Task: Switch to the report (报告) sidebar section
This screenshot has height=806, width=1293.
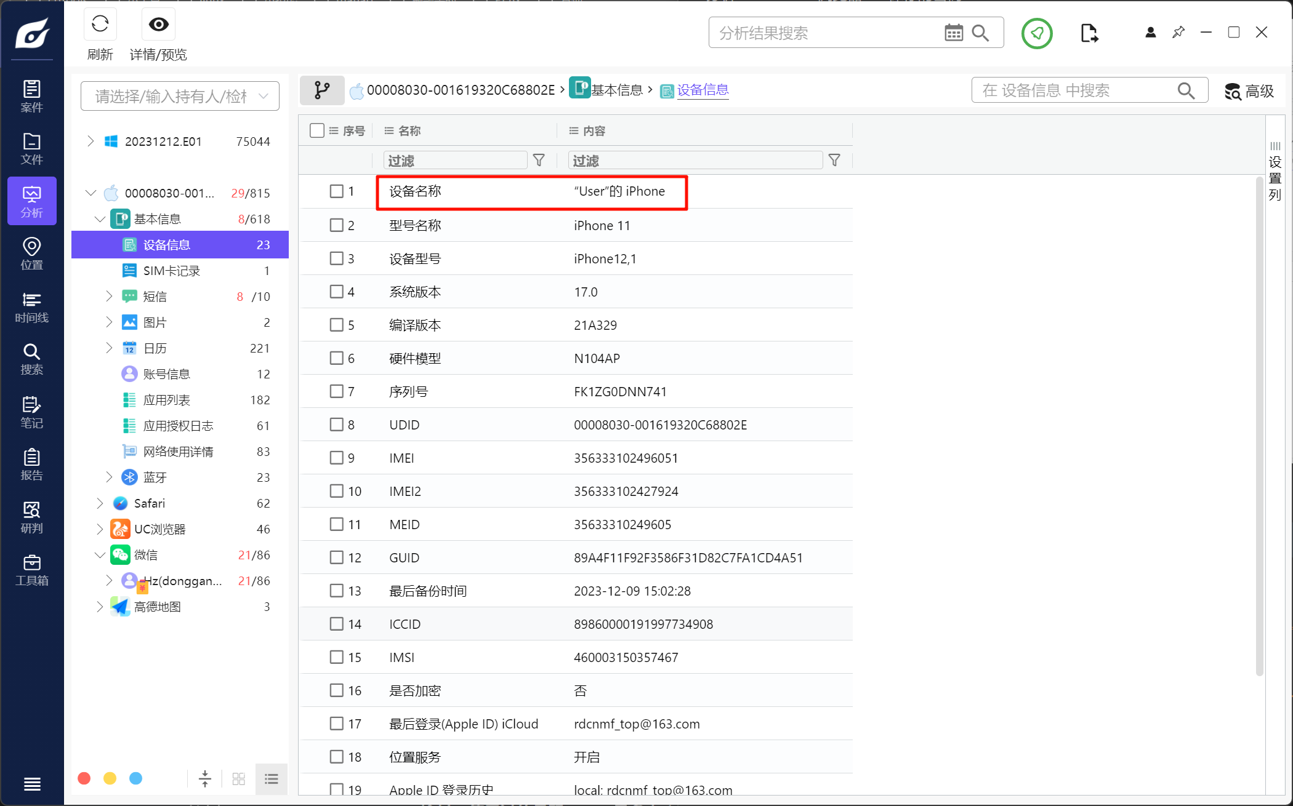Action: click(32, 465)
